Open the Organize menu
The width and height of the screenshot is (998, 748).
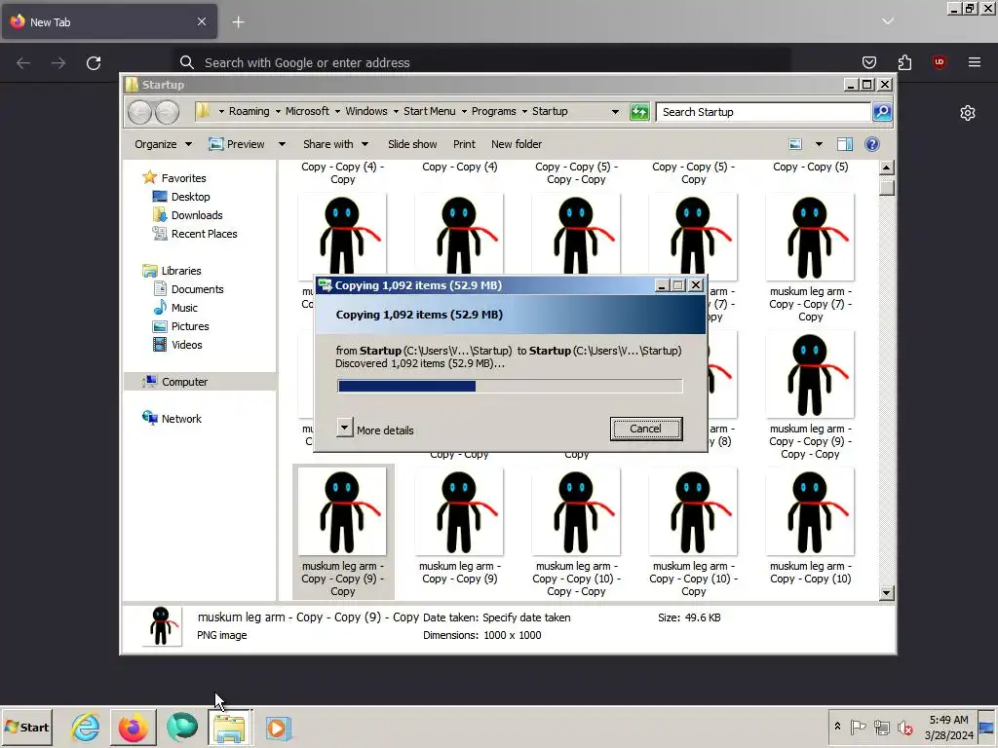163,144
